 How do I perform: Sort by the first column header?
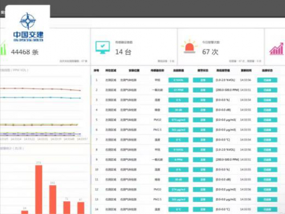pos(96,71)
